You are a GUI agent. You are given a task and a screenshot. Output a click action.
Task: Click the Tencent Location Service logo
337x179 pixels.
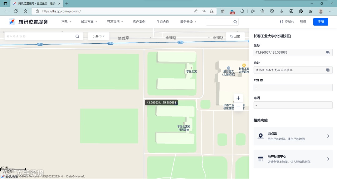[28, 22]
